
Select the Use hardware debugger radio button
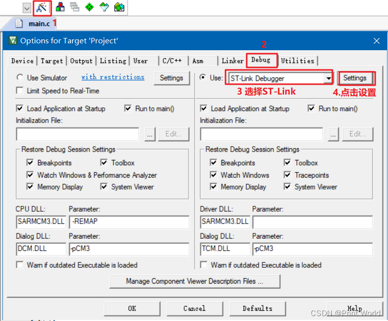pos(203,77)
